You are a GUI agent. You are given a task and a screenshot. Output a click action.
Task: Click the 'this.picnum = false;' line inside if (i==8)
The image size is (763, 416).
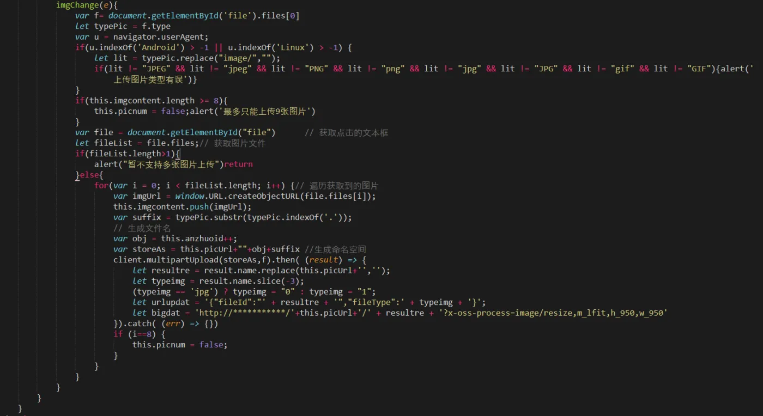[x=180, y=345]
